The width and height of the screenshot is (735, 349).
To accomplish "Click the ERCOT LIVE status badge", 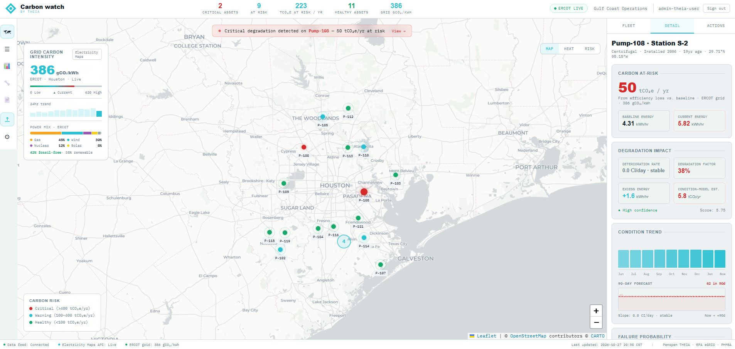I will pyautogui.click(x=569, y=8).
